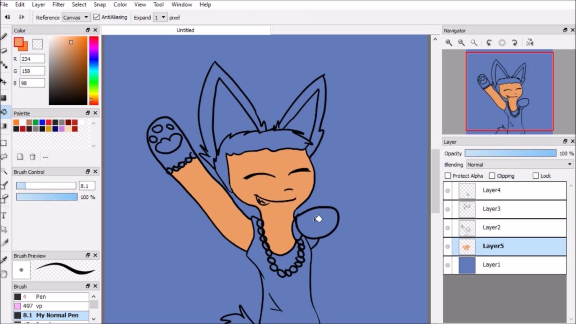The image size is (576, 324).
Task: Open the Filter menu
Action: pyautogui.click(x=58, y=4)
